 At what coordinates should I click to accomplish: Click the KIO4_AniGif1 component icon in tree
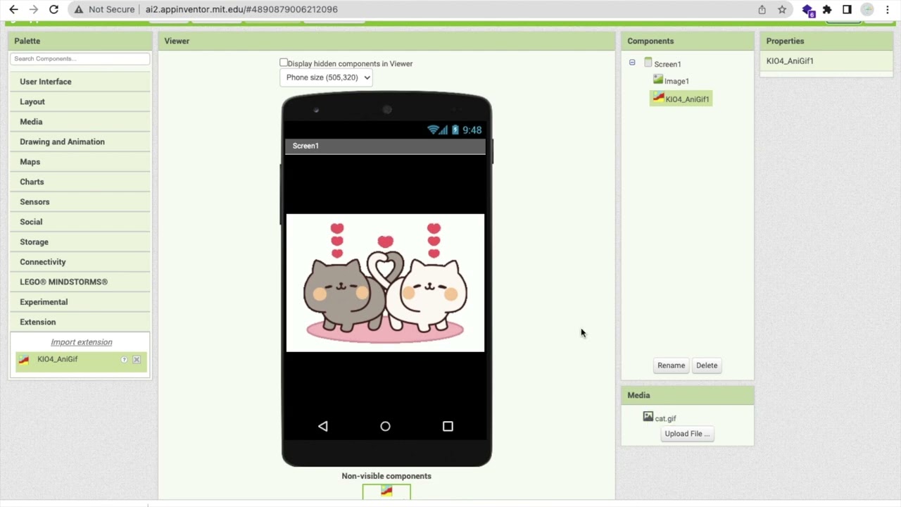click(x=658, y=98)
